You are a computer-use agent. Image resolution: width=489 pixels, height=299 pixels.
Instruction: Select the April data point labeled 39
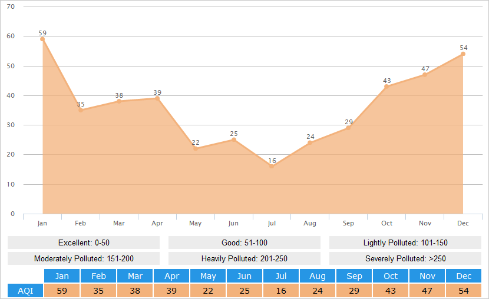coord(157,98)
